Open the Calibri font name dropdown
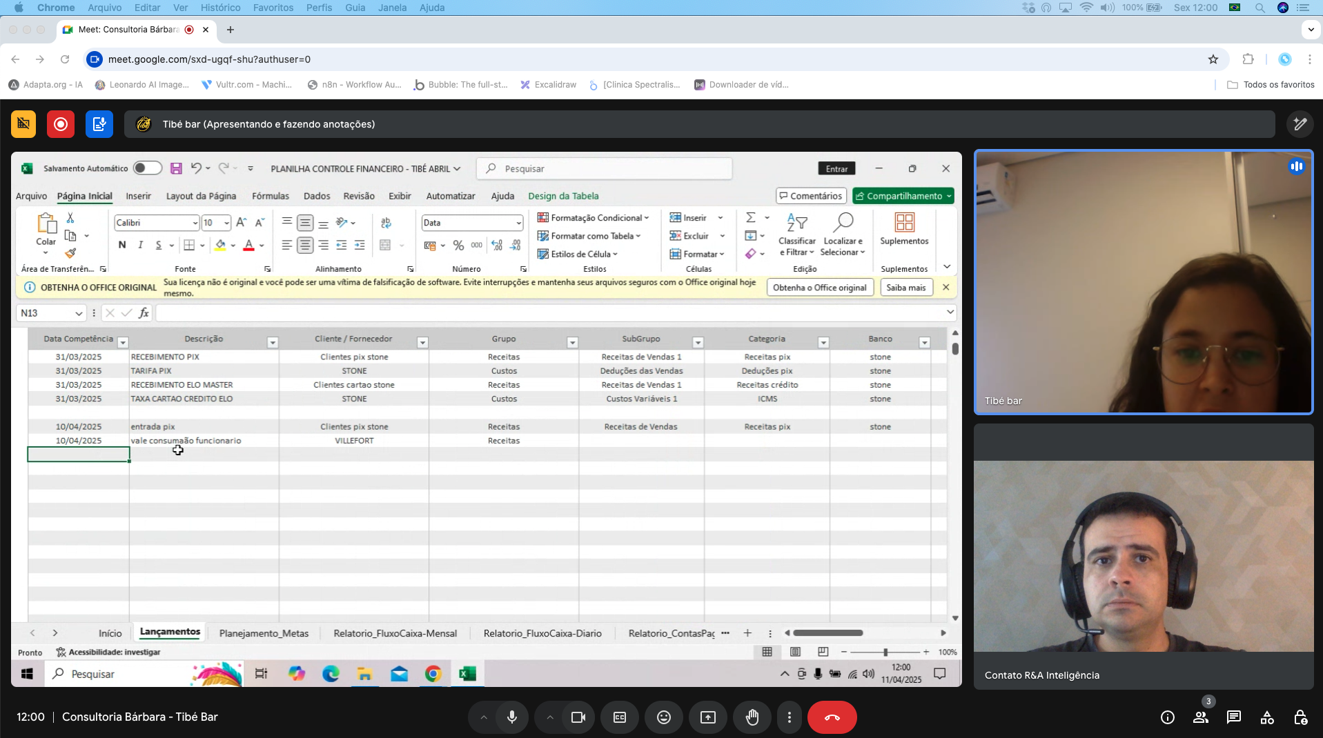 point(195,223)
